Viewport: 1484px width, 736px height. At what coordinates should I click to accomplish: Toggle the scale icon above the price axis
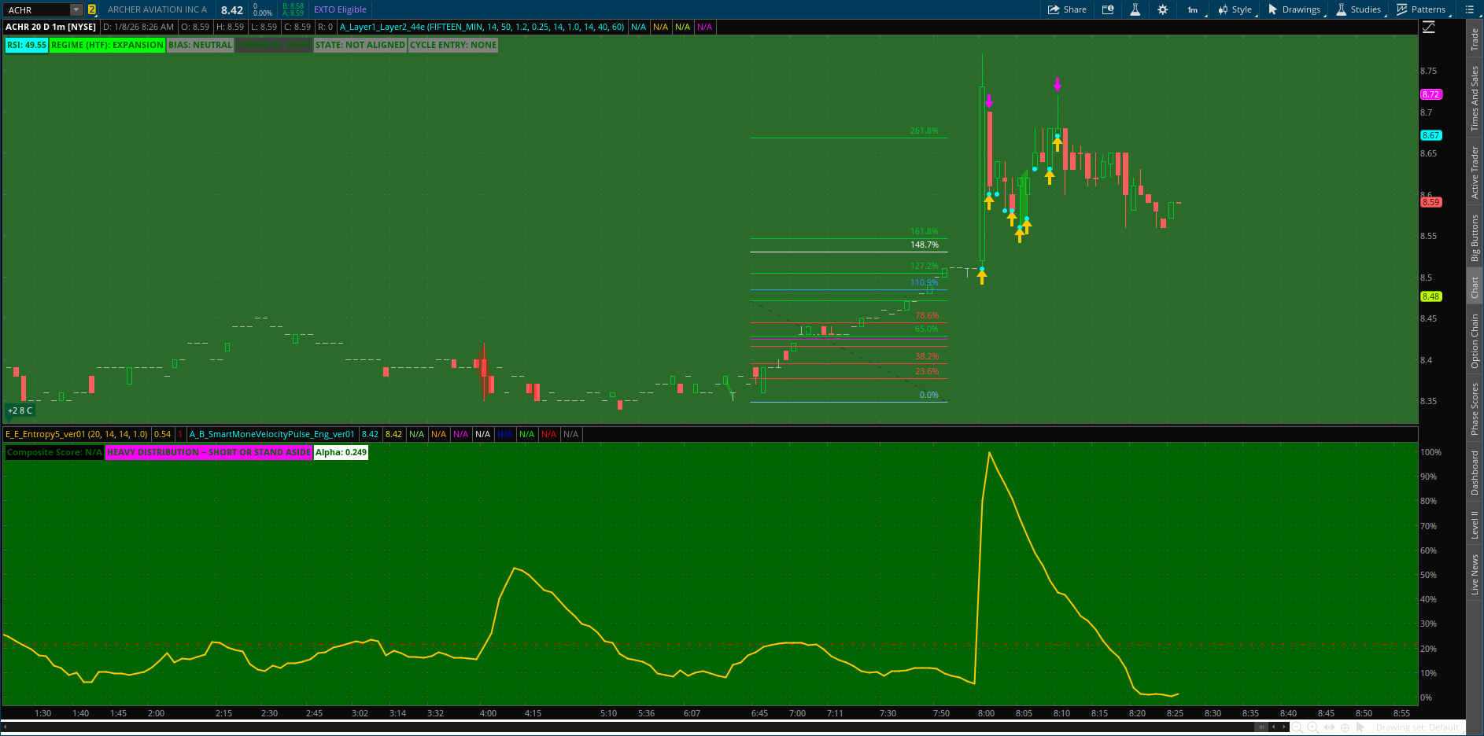[1429, 27]
